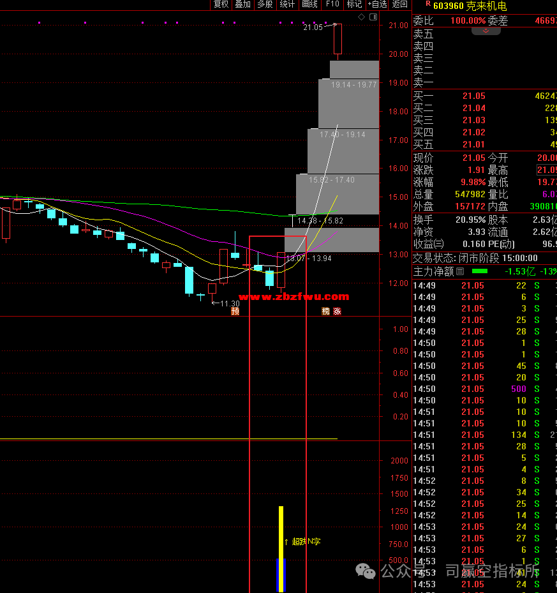Click the 内盘 label in quote panel
Screen dimensions: 557x593
pyautogui.click(x=498, y=206)
